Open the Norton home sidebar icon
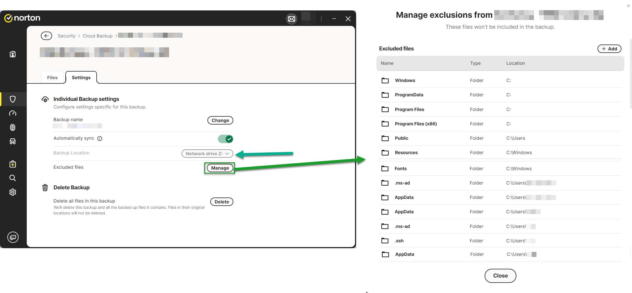The height and width of the screenshot is (293, 632). [13, 54]
